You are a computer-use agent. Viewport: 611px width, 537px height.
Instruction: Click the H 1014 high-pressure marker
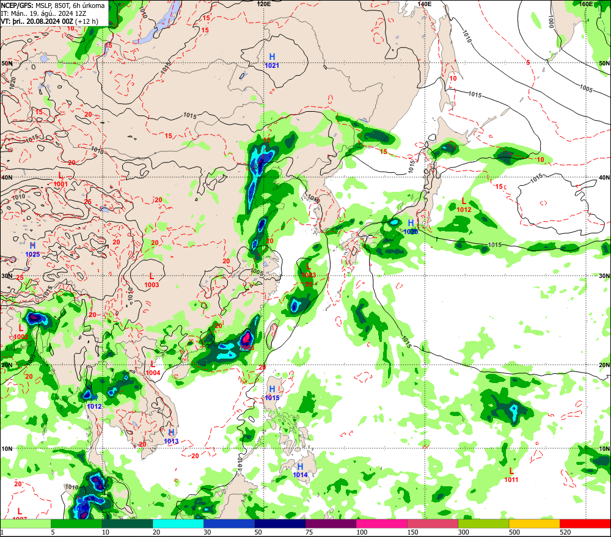(x=300, y=470)
